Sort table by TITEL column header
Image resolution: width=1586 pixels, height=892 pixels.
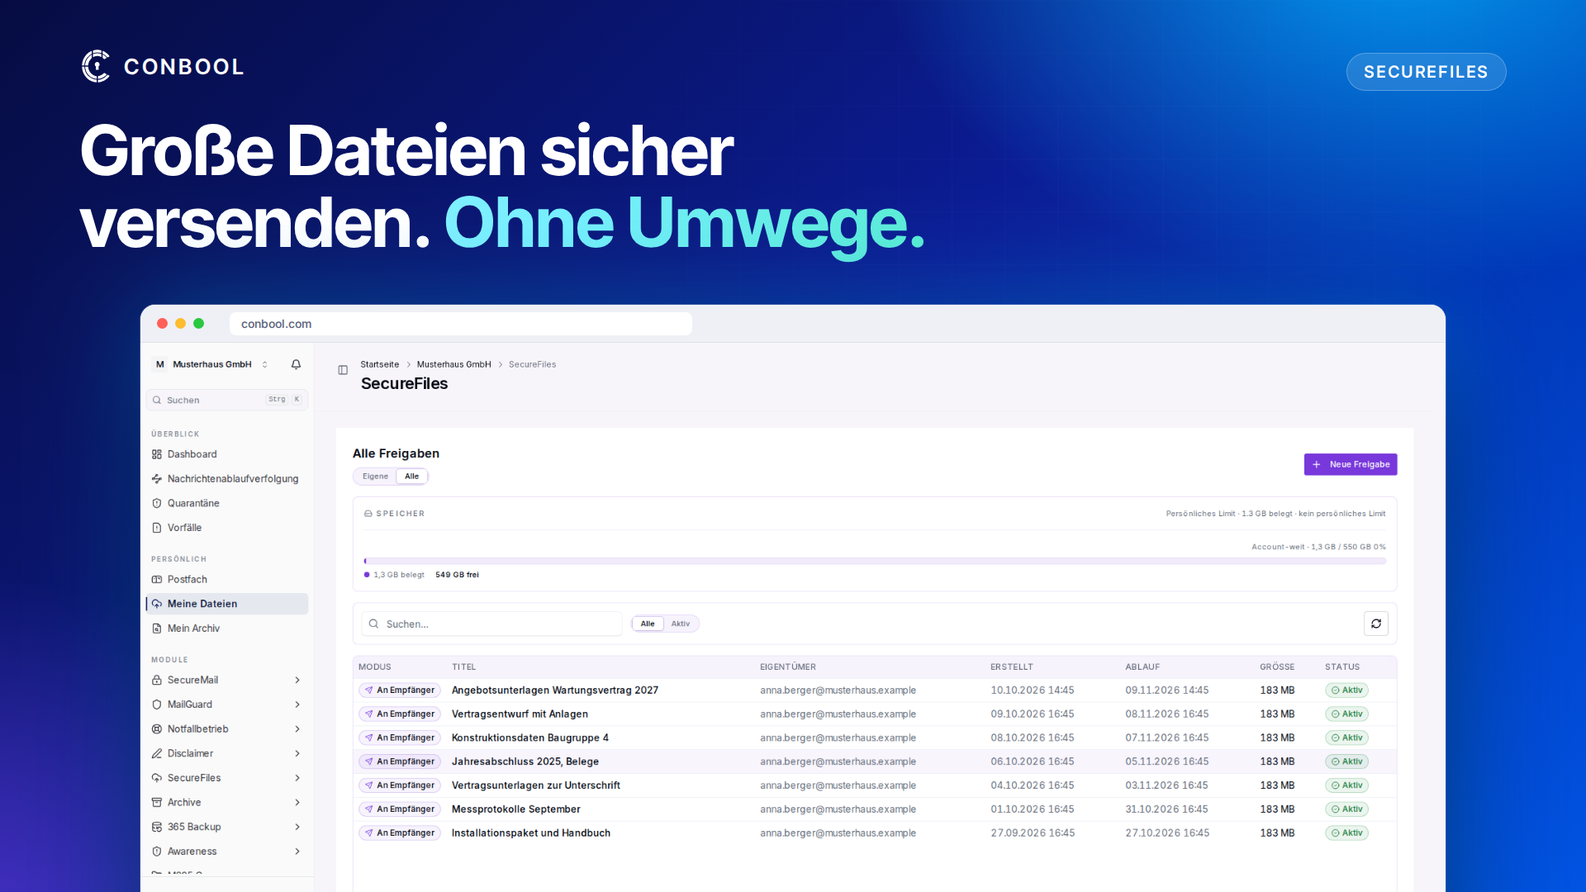pos(463,667)
